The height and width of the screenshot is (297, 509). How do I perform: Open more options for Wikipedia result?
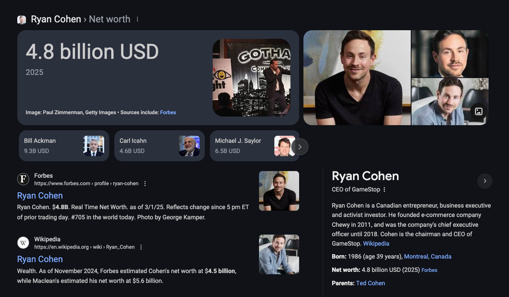141,247
